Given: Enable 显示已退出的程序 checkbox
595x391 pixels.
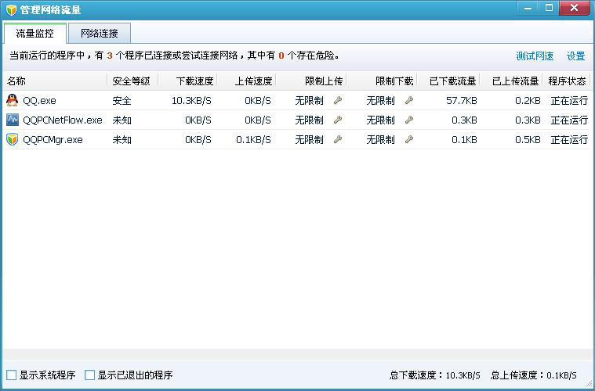Looking at the screenshot, I should pos(90,375).
